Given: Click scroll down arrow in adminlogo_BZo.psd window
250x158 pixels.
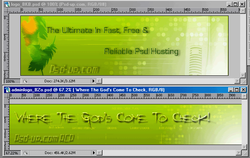Looking at the screenshot, I should click(x=244, y=147).
